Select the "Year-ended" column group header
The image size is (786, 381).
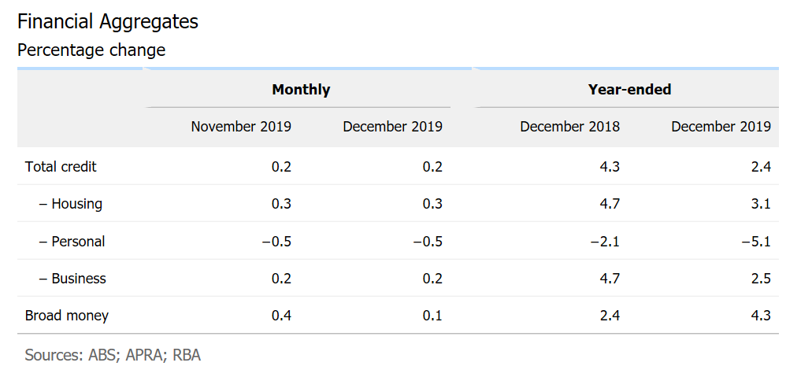click(x=629, y=90)
